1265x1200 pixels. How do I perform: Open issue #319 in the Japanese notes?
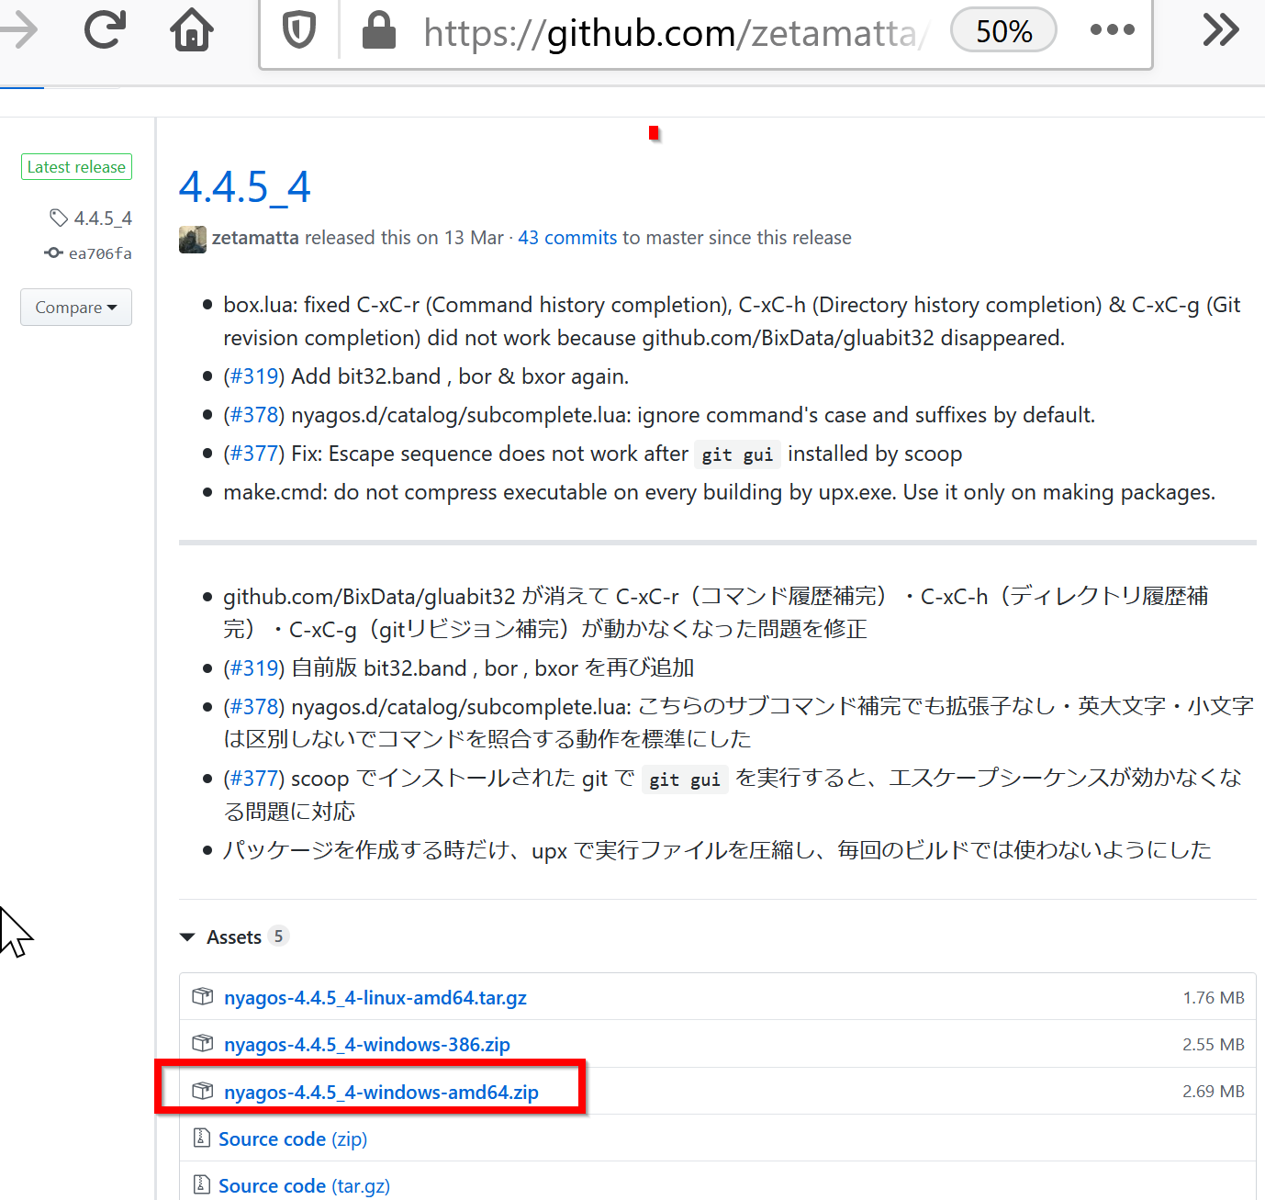coord(254,668)
